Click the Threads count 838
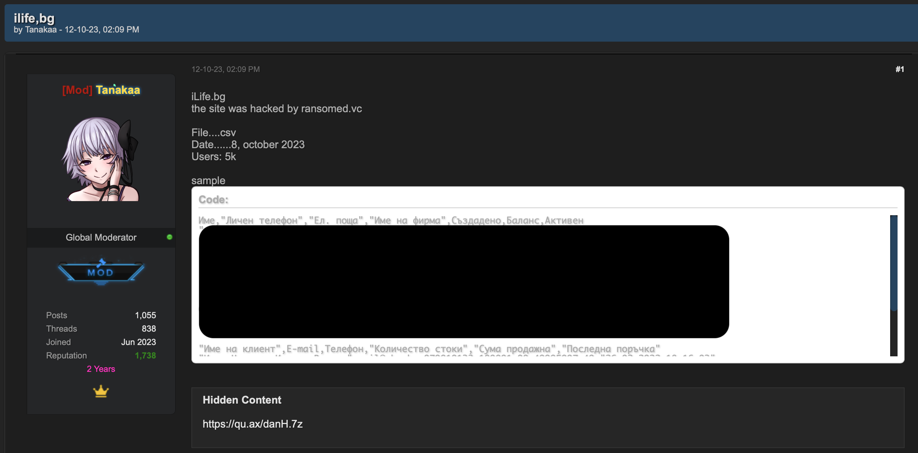 tap(149, 329)
